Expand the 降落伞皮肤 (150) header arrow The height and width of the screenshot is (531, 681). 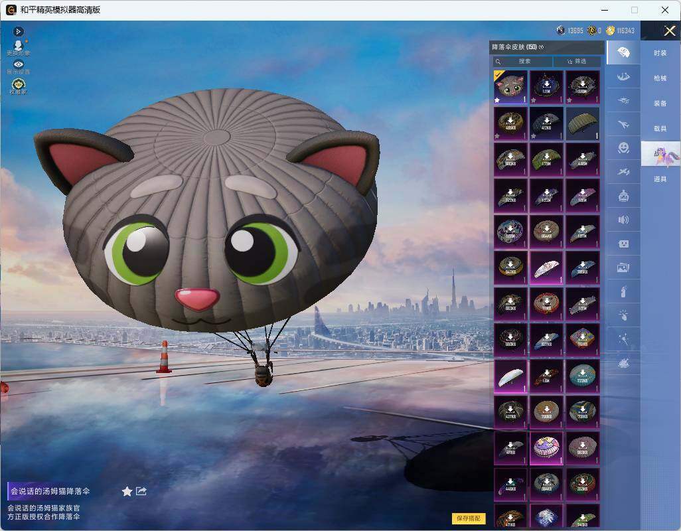541,47
